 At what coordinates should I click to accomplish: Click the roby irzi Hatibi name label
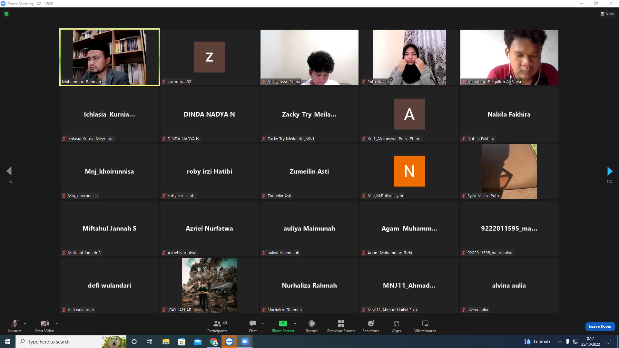[x=182, y=196]
